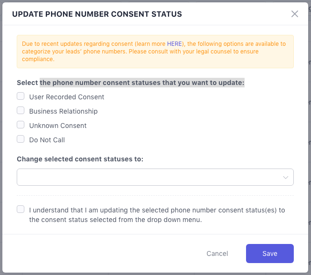Click the 'User Recorded Consent' label text
This screenshot has height=275, width=311.
(x=66, y=97)
